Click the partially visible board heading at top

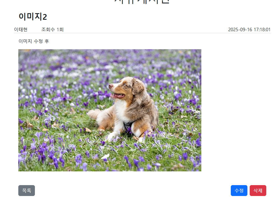142,1
